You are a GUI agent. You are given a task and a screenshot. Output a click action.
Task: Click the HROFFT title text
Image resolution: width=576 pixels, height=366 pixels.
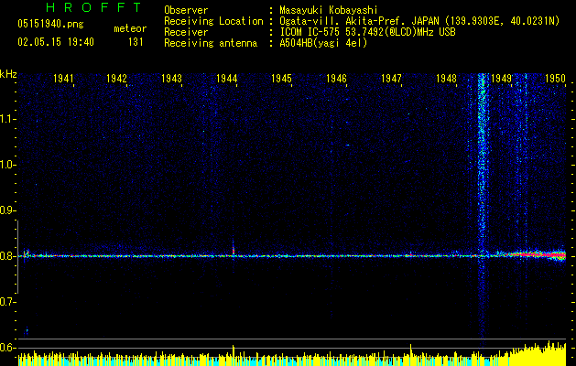click(x=93, y=7)
